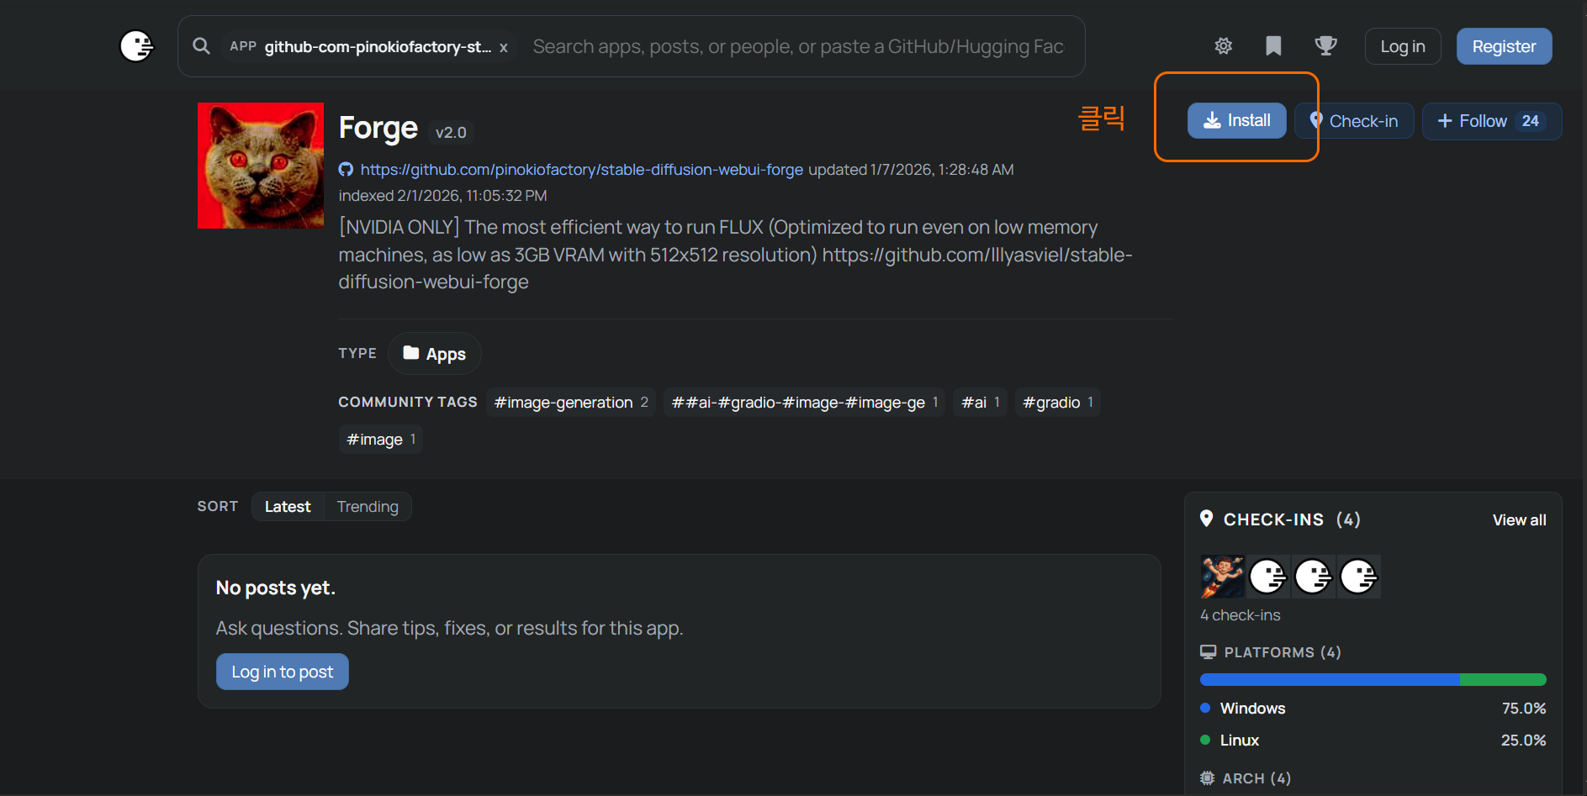View all check-ins
1587x796 pixels.
pos(1519,520)
